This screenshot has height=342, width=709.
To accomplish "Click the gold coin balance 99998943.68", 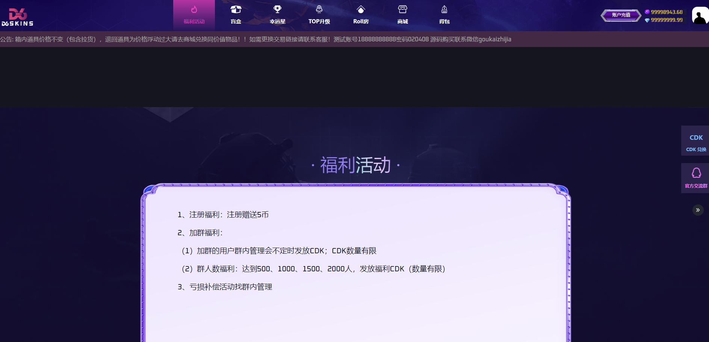I will click(x=666, y=12).
